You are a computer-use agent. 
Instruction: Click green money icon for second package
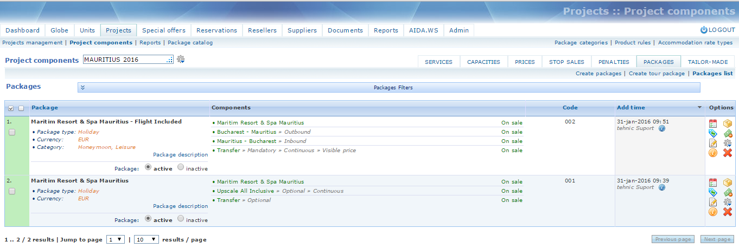(728, 192)
